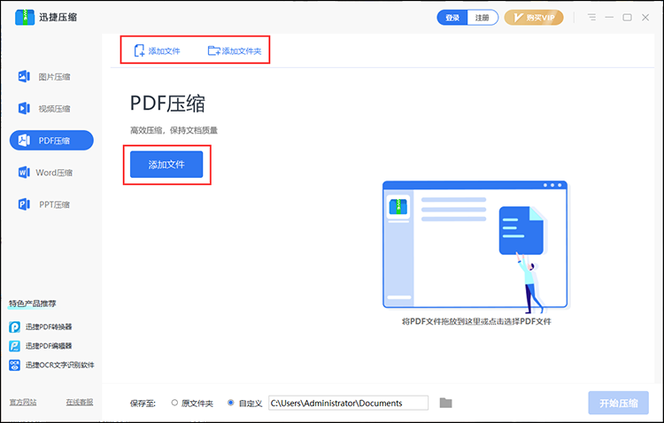Screen dimensions: 664x423
Task: Click the drop-area illustration to choose PDF
Action: [x=475, y=246]
